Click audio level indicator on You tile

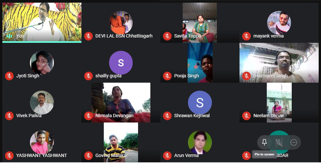9,36
